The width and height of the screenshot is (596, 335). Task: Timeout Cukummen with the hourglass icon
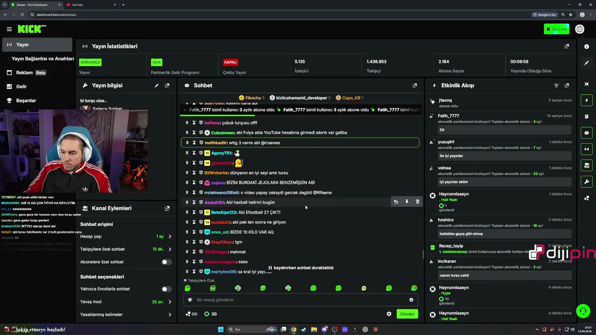[194, 133]
